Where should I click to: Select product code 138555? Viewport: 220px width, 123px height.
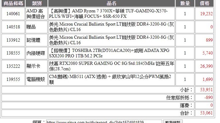(13, 53)
